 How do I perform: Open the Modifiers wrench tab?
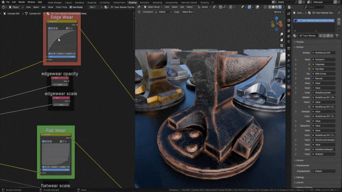(289, 60)
